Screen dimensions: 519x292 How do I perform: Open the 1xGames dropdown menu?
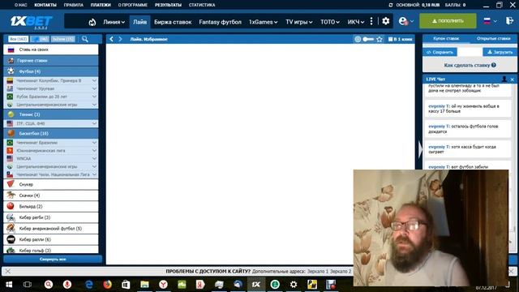[x=263, y=22]
